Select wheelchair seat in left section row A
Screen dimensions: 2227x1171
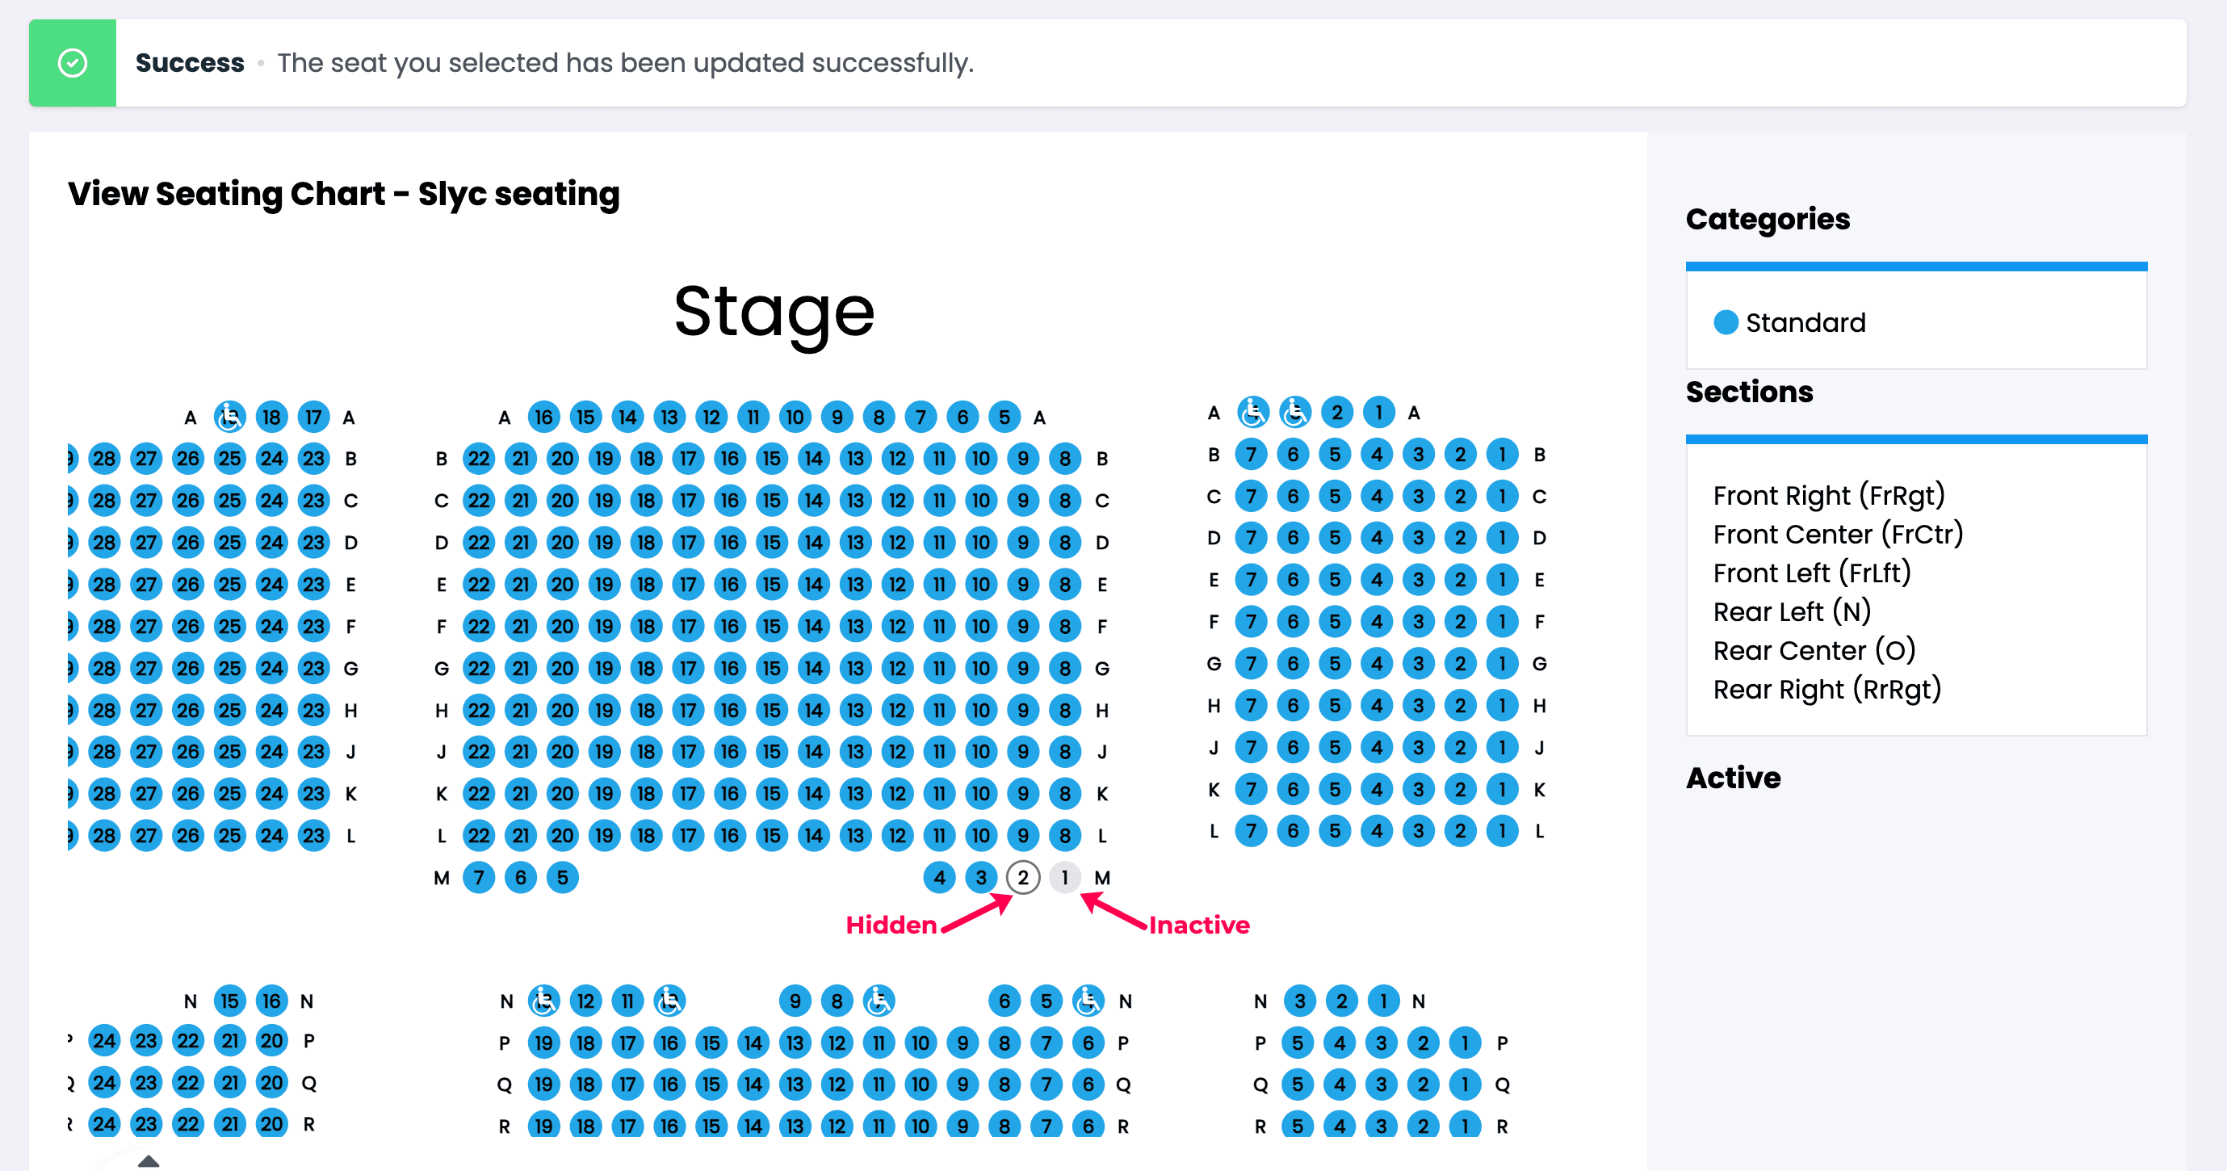click(x=229, y=418)
